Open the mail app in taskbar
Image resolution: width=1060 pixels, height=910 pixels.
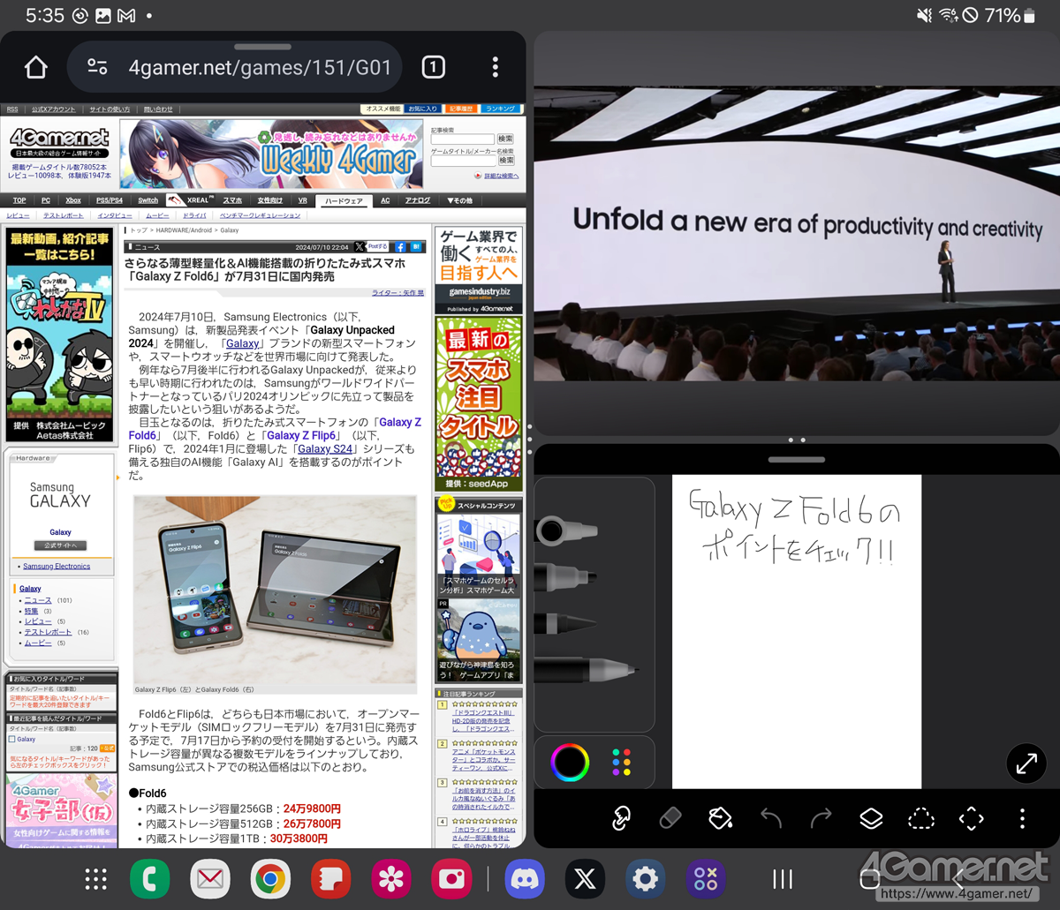210,879
